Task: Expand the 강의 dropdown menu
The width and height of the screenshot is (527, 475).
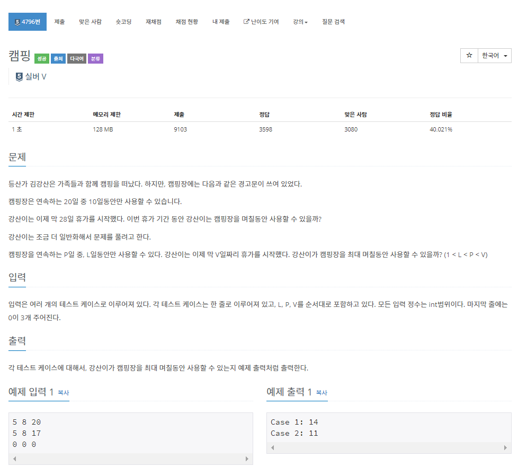Action: pyautogui.click(x=300, y=22)
